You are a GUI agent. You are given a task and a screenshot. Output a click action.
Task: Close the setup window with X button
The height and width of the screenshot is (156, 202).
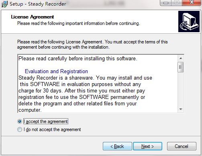click(x=192, y=2)
